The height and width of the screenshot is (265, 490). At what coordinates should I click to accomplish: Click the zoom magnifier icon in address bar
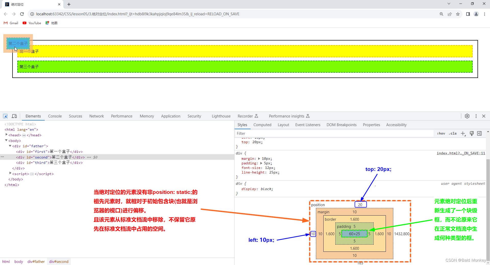pos(441,14)
